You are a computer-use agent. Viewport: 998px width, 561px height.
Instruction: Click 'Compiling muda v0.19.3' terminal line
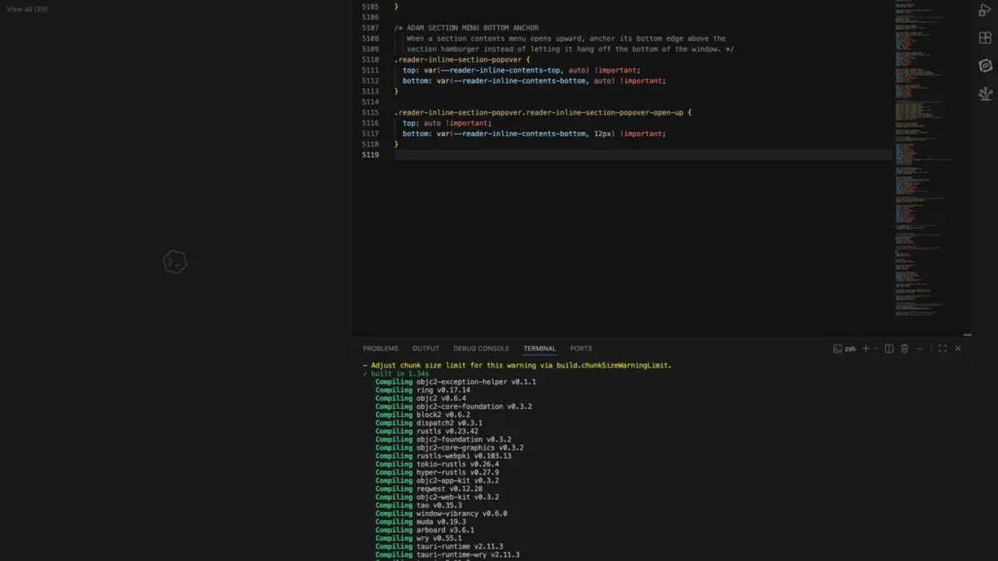point(421,522)
